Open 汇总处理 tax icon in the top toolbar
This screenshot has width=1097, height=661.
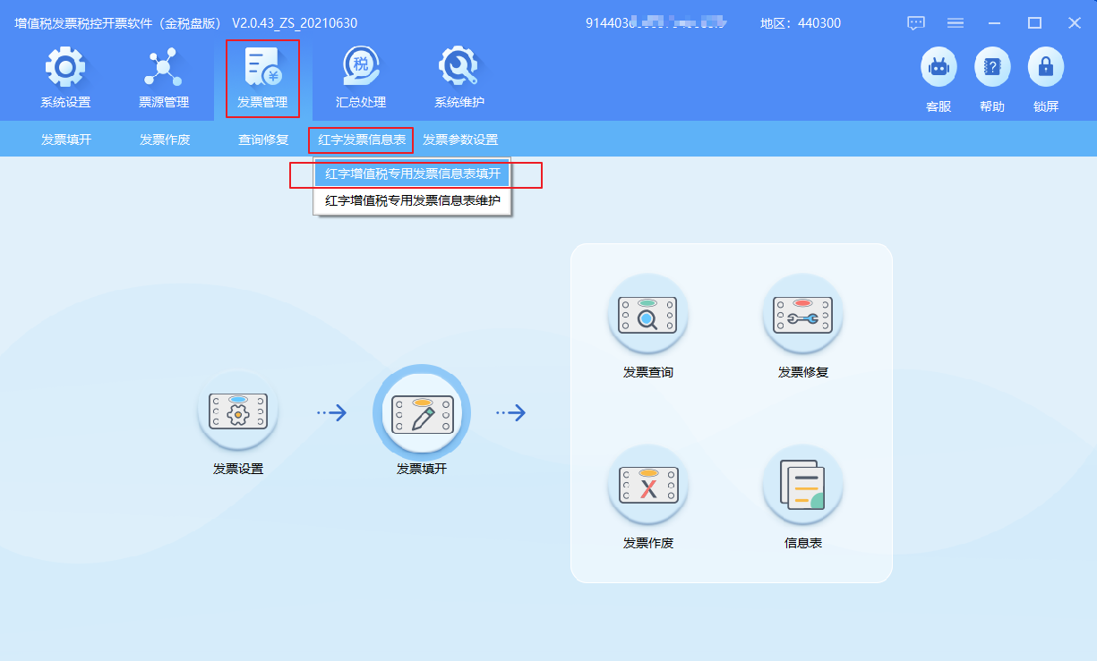pos(361,67)
